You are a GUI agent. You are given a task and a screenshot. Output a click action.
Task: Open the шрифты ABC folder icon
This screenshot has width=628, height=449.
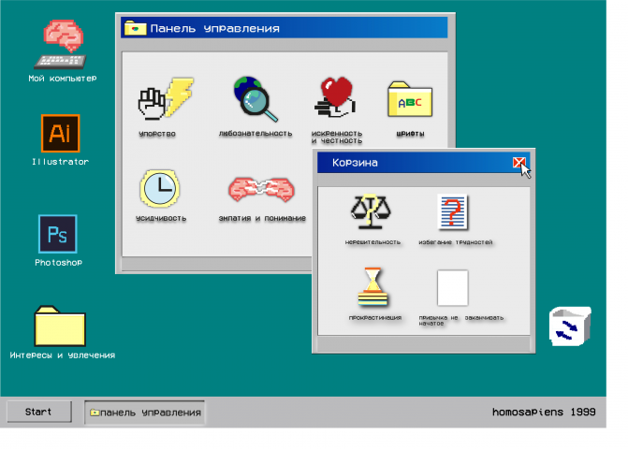[x=410, y=99]
